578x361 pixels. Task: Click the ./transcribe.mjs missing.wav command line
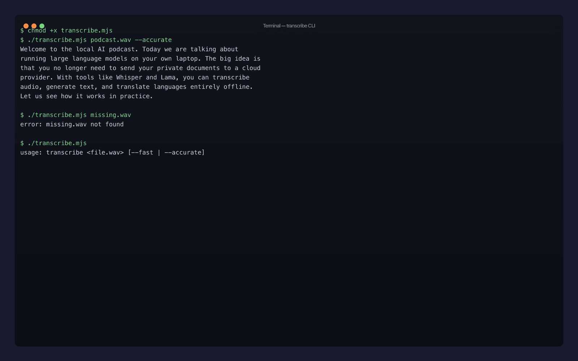pos(76,115)
